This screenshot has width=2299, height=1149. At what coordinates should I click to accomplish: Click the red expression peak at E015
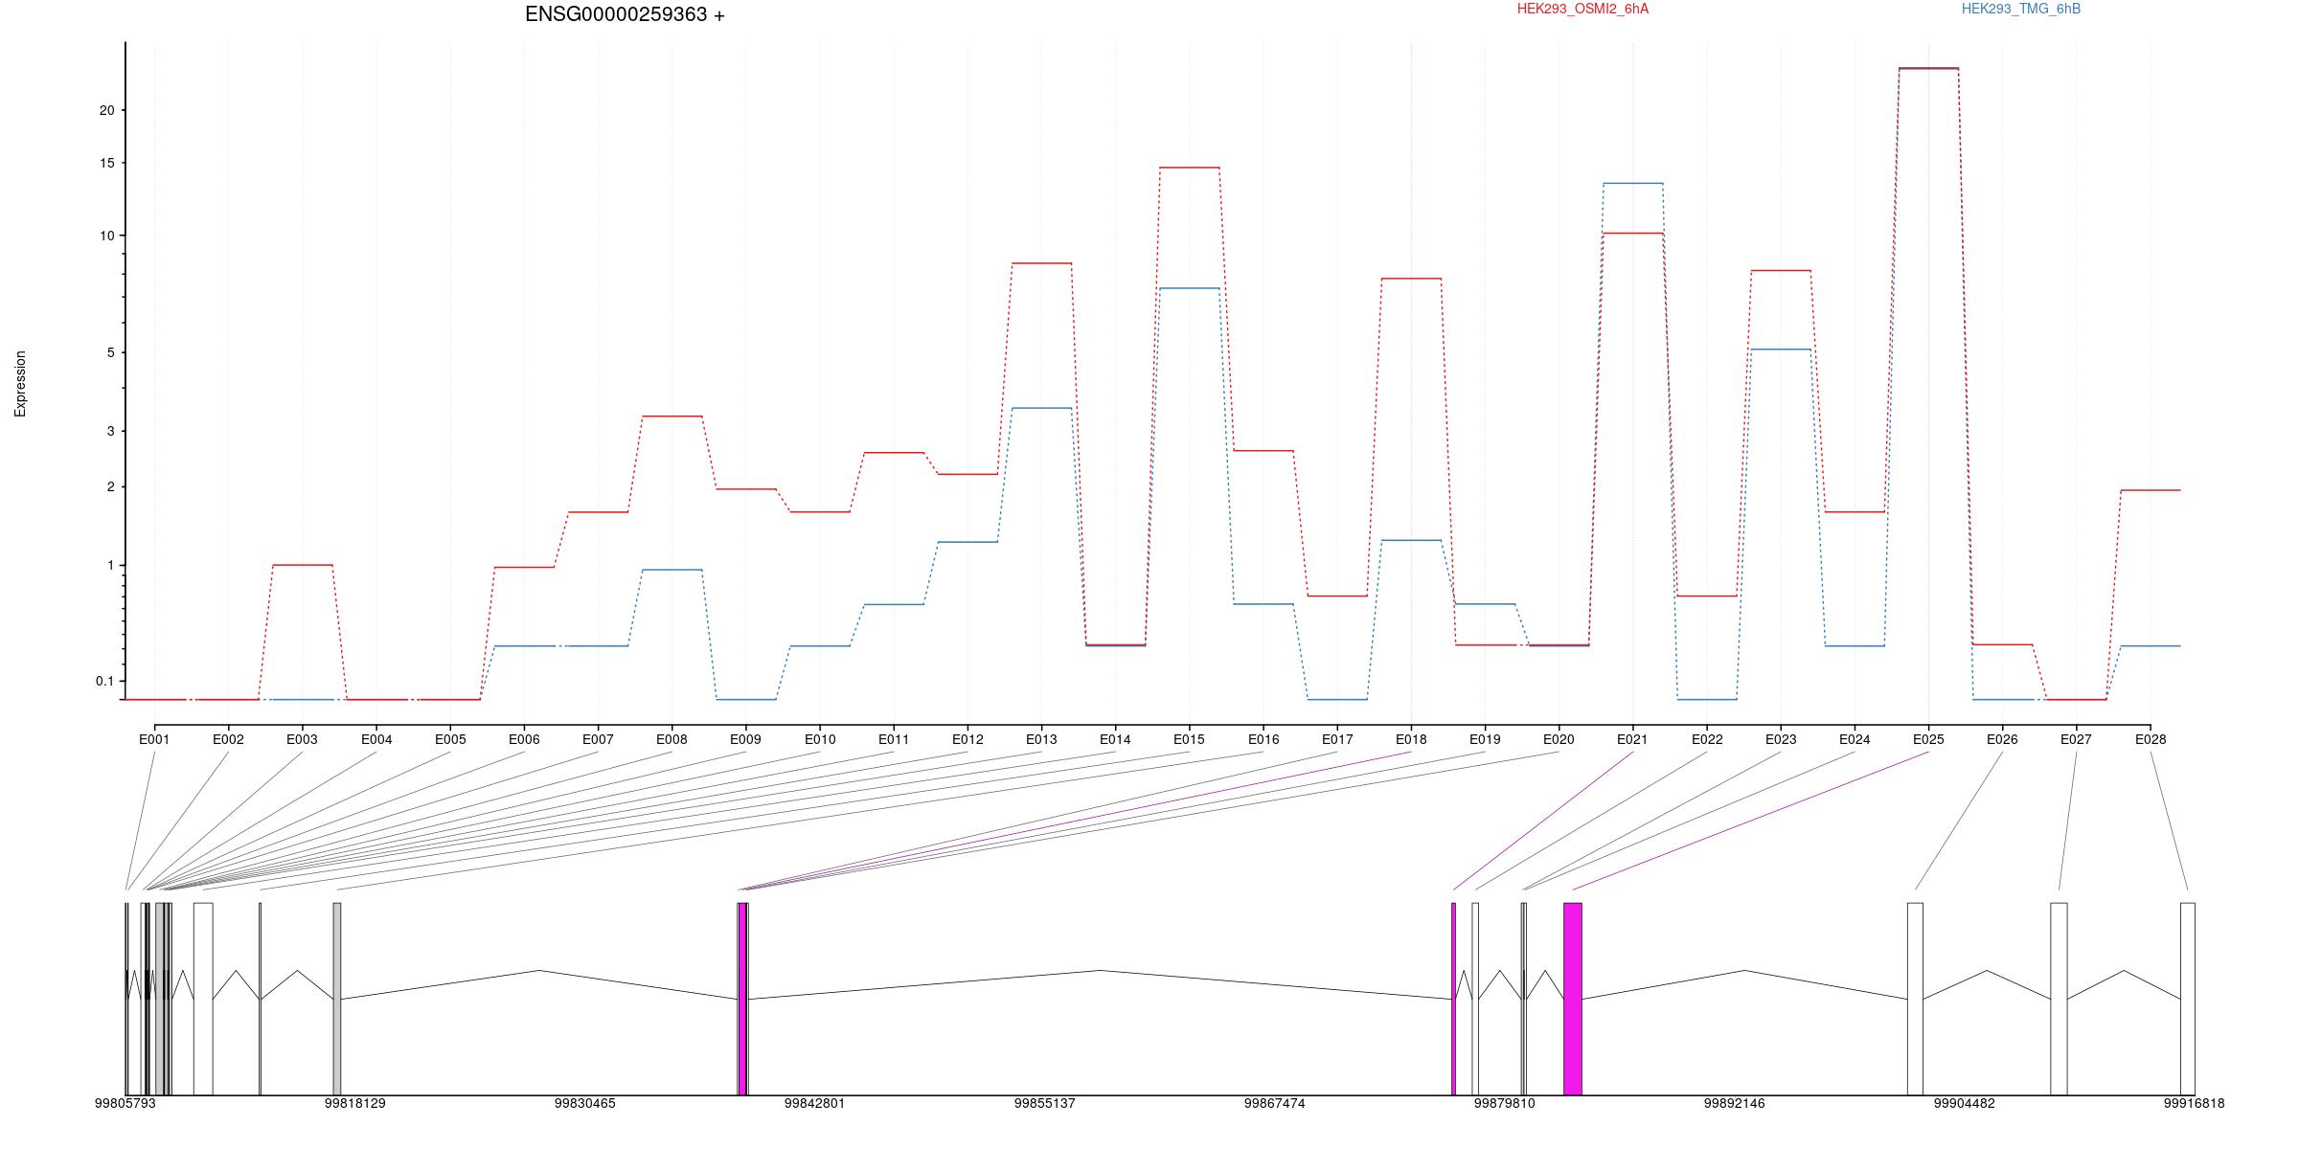click(1189, 168)
